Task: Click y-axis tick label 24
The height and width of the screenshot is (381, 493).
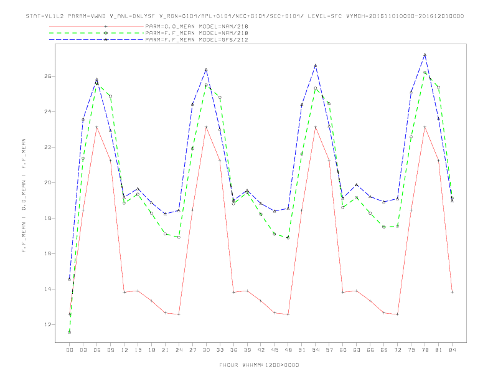Action: 49,111
